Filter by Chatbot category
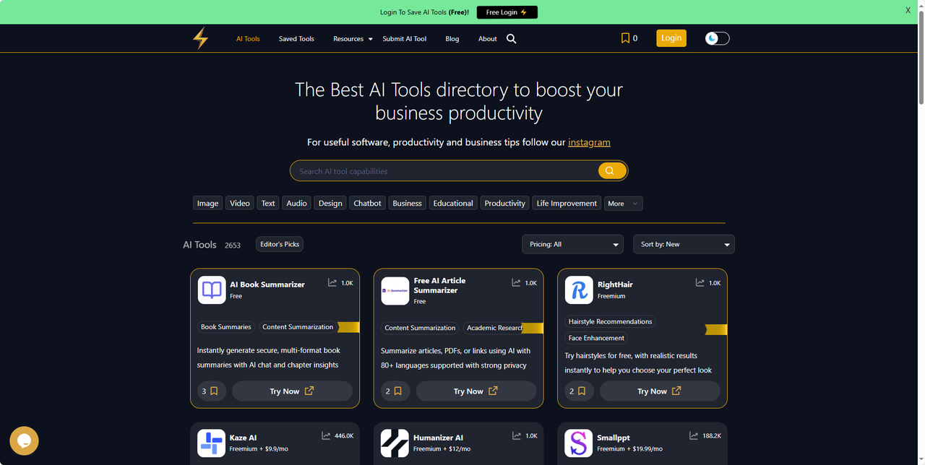 [x=367, y=204]
